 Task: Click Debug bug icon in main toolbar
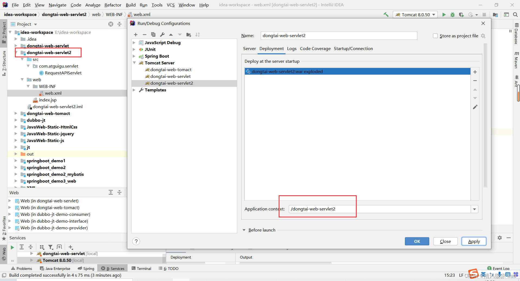[x=453, y=15]
